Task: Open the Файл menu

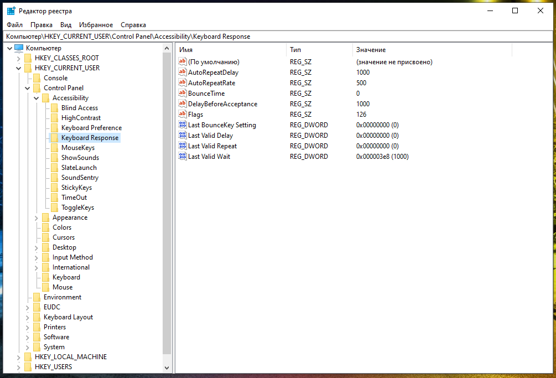Action: (x=14, y=25)
